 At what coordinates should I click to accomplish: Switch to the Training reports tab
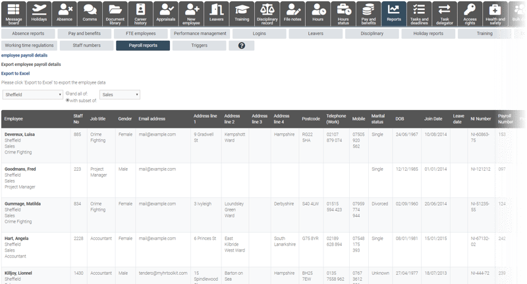coord(485,34)
